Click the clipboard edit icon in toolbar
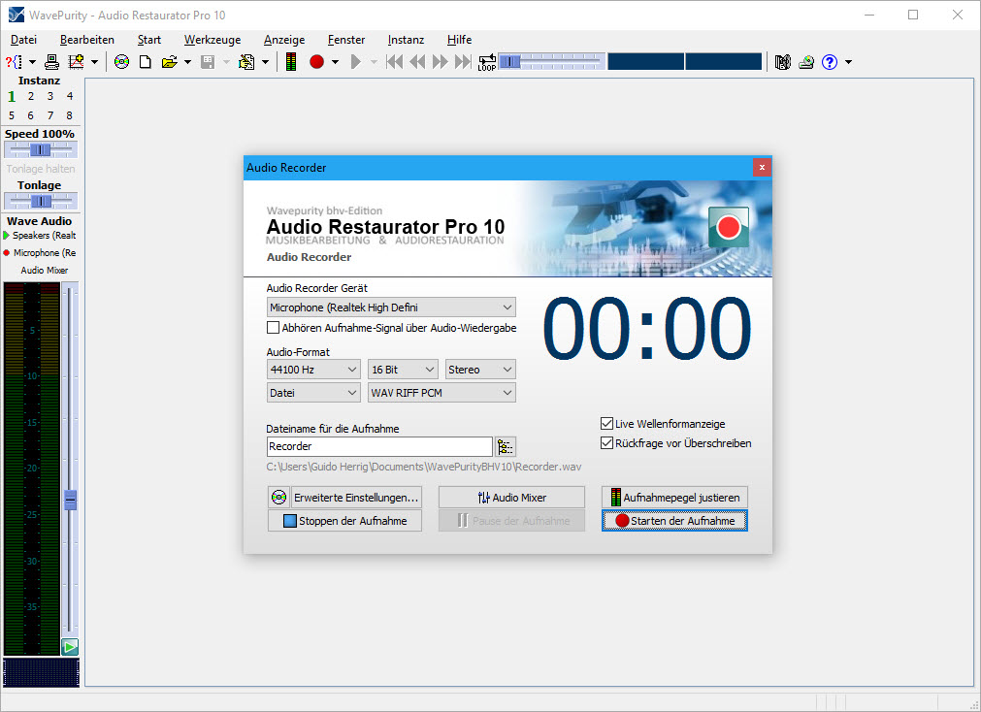The image size is (981, 712). [246, 62]
